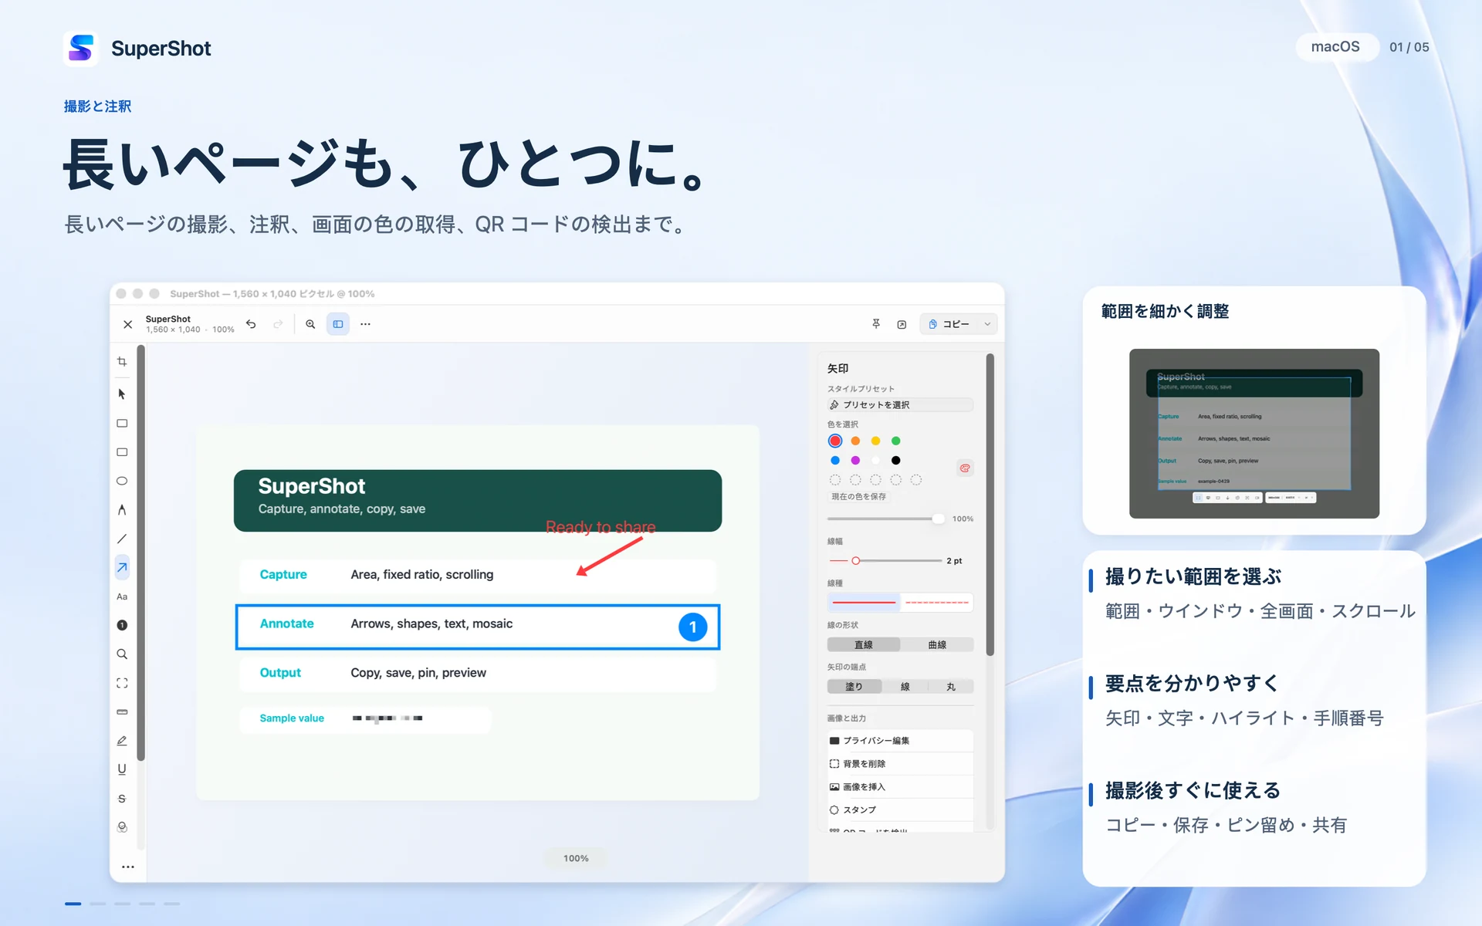Open the custom color palette icon
This screenshot has height=926, width=1482.
click(x=965, y=468)
